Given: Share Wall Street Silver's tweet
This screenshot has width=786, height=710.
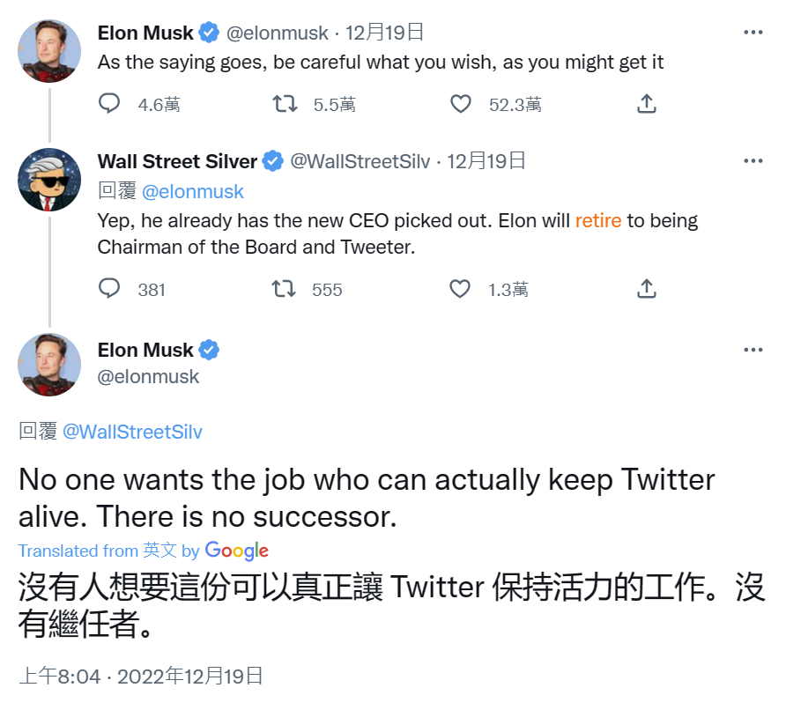Looking at the screenshot, I should [x=646, y=289].
